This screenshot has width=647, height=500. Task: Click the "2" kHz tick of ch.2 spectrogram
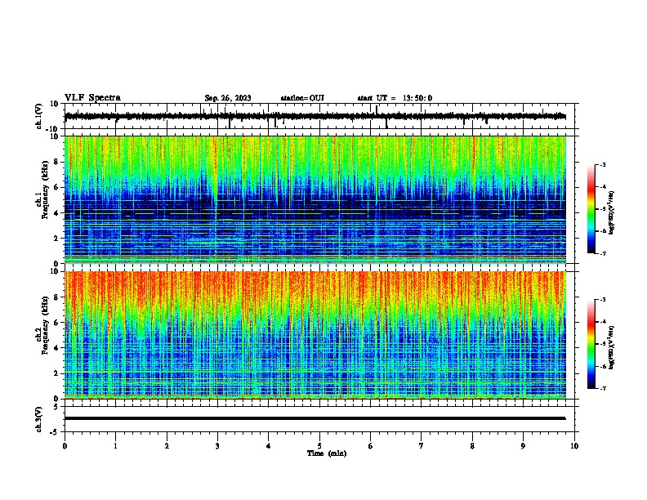pos(57,373)
